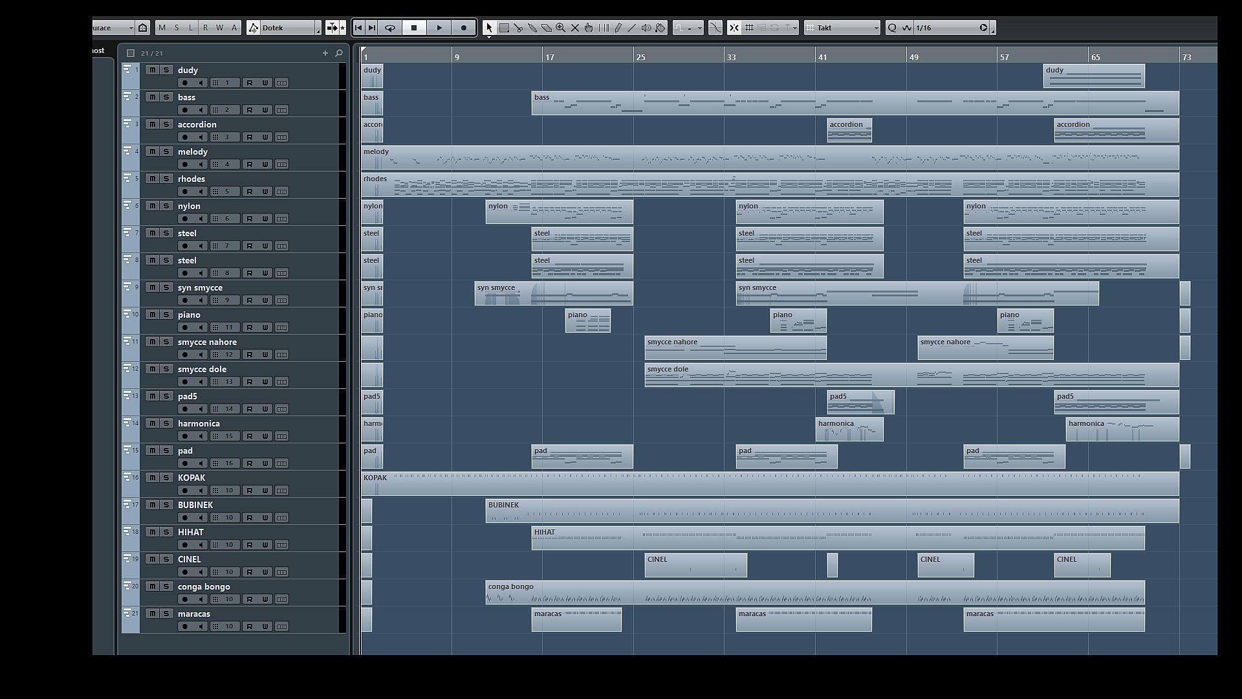The width and height of the screenshot is (1242, 699).
Task: Open the Takt grid type dropdown
Action: coord(843,28)
